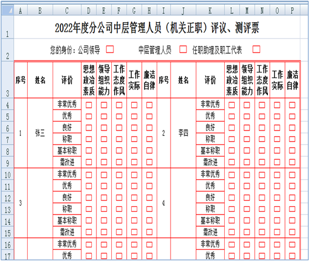
Task: Select column K header
Action: click(x=210, y=11)
